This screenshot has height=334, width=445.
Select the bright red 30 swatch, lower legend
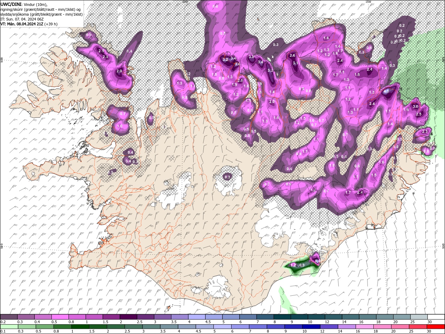tap(436, 326)
